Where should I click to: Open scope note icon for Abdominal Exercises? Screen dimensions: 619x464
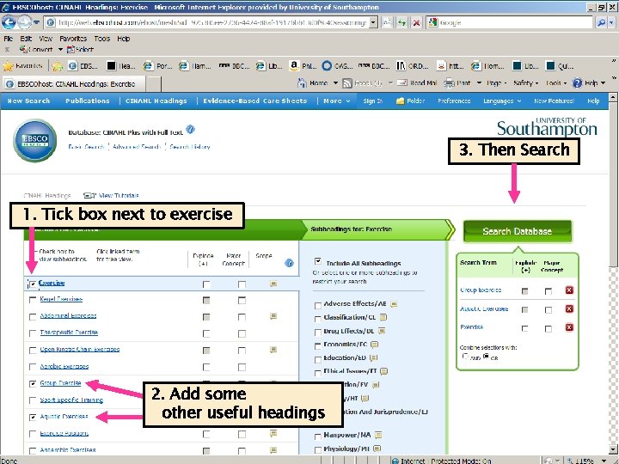pyautogui.click(x=273, y=315)
